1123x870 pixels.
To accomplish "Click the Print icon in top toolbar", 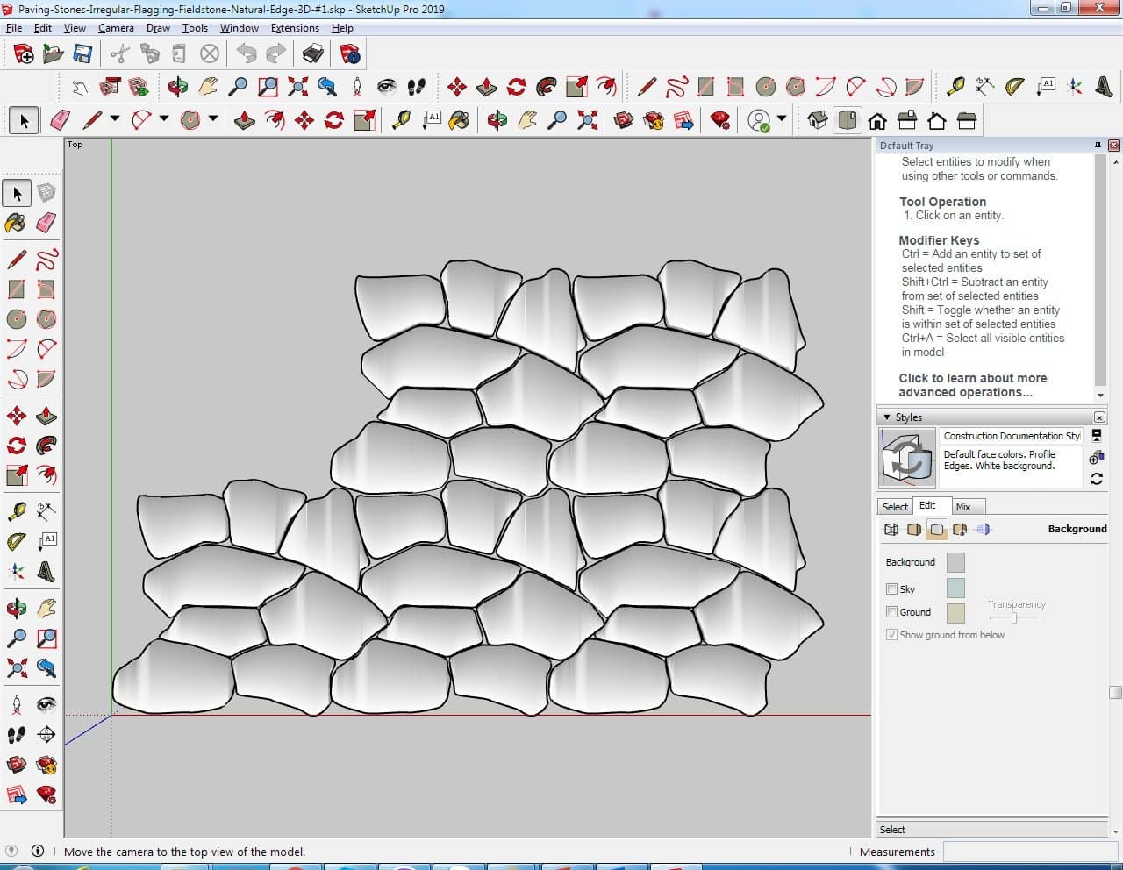I will click(x=313, y=54).
